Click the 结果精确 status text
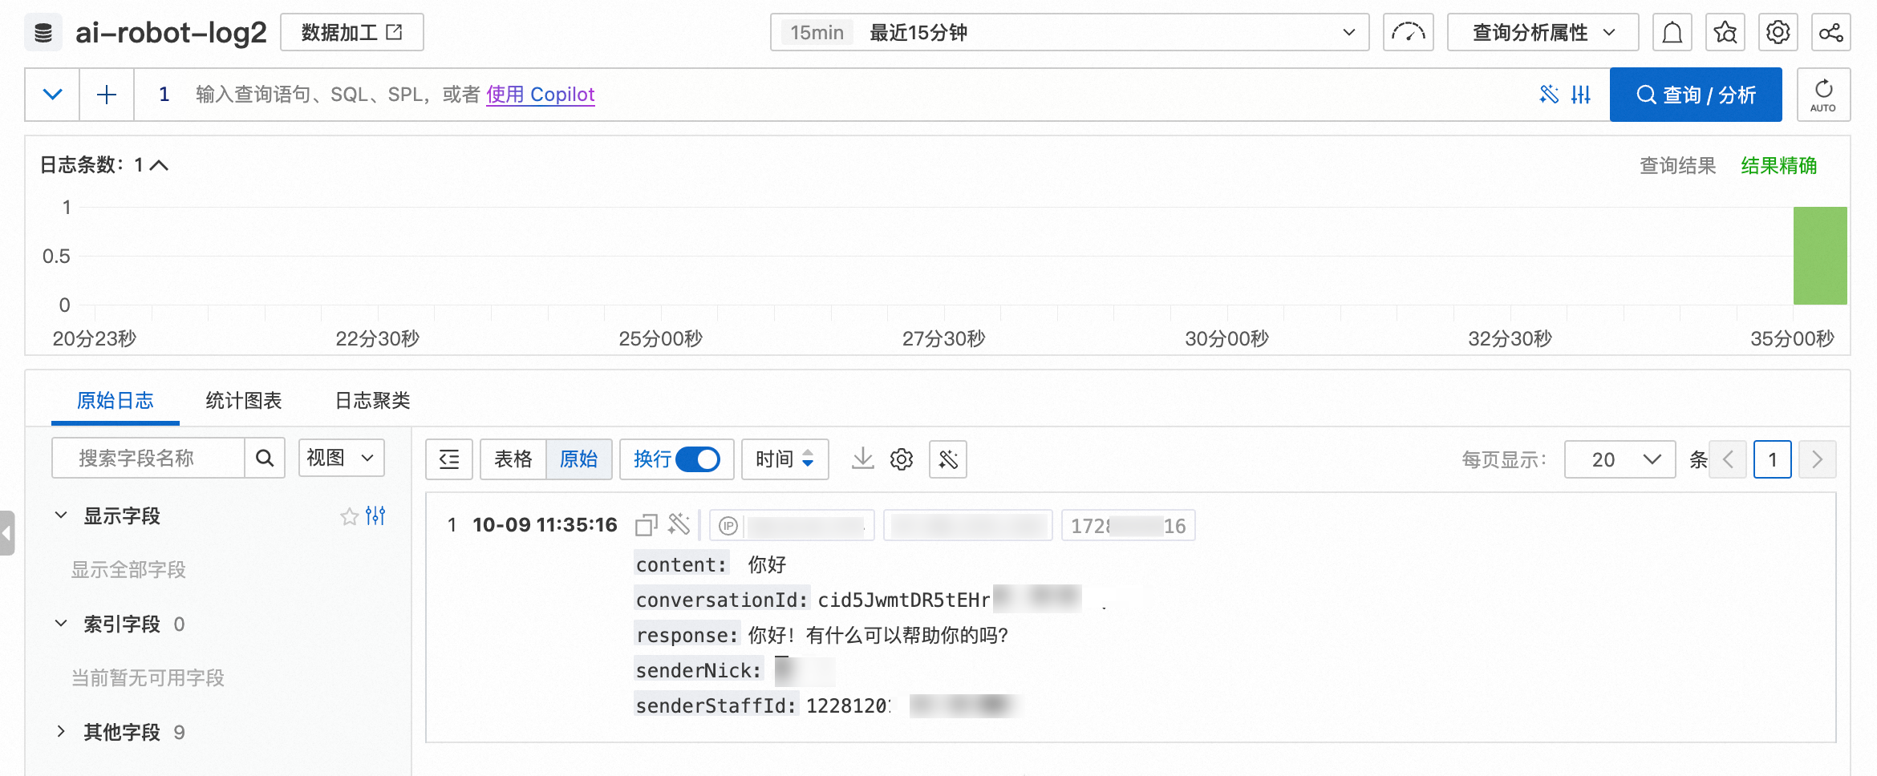The image size is (1877, 776). [x=1778, y=165]
